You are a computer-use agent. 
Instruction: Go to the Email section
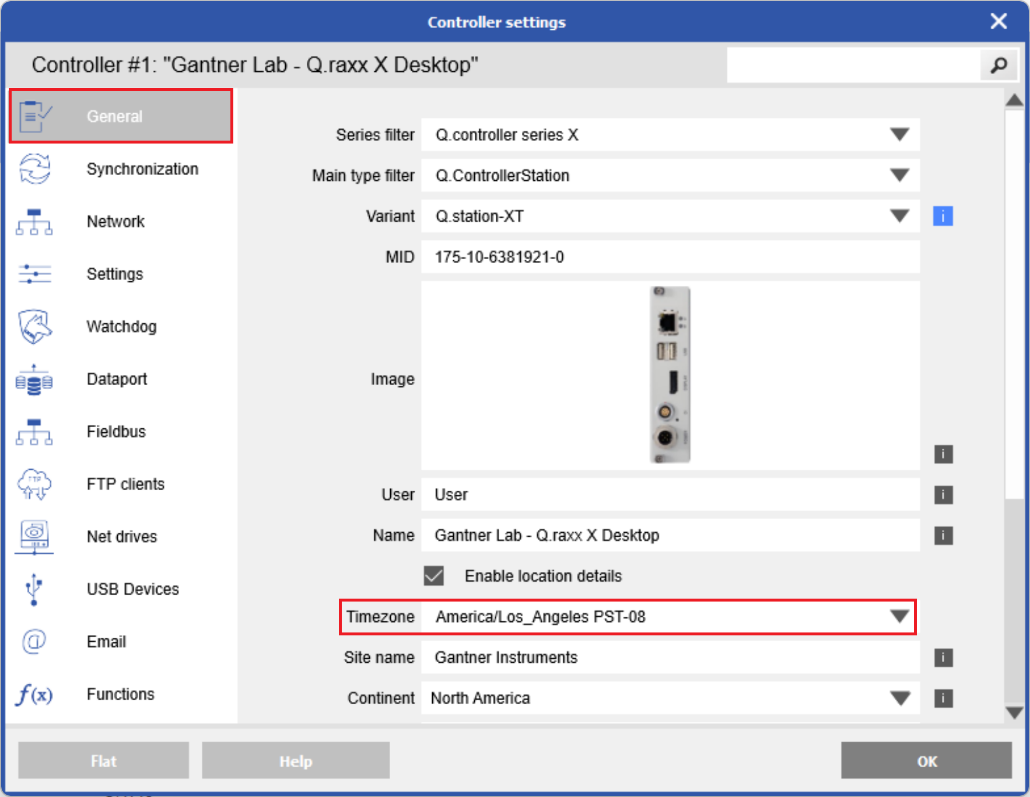click(106, 642)
